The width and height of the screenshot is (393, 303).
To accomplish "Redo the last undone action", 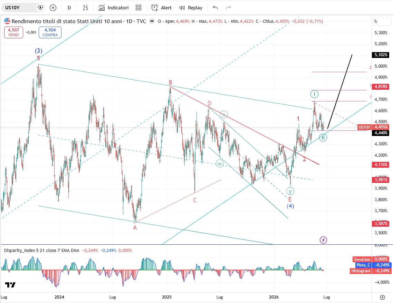I will coord(228,8).
